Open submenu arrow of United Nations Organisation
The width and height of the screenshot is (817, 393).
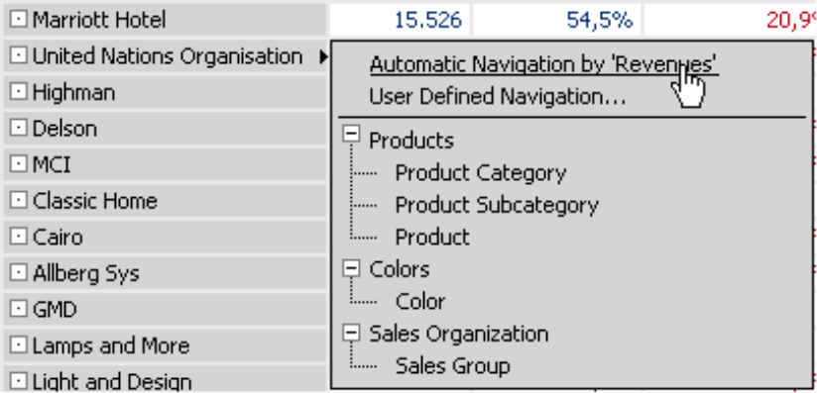(x=324, y=55)
